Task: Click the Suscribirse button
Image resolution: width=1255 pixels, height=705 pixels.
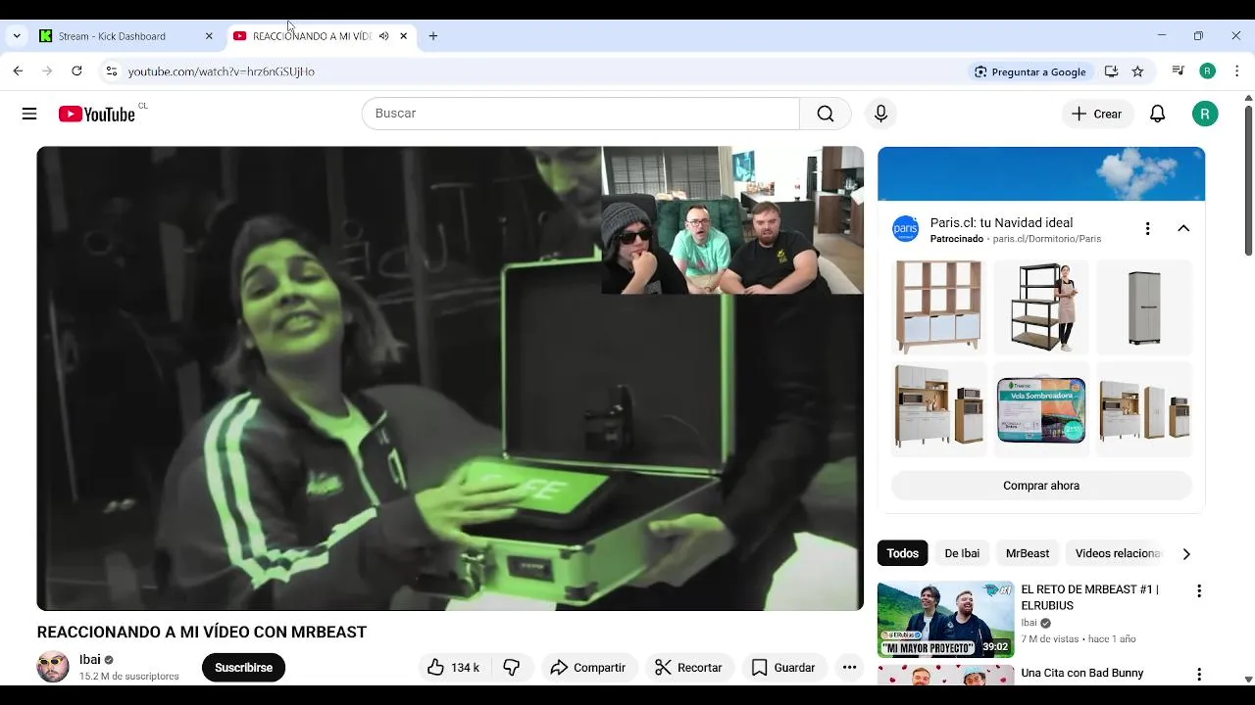Action: point(243,668)
